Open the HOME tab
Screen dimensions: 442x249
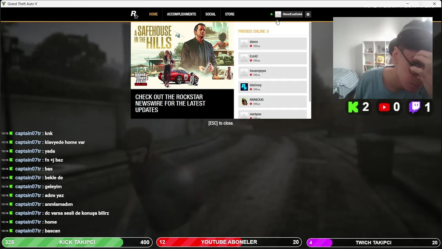153,14
